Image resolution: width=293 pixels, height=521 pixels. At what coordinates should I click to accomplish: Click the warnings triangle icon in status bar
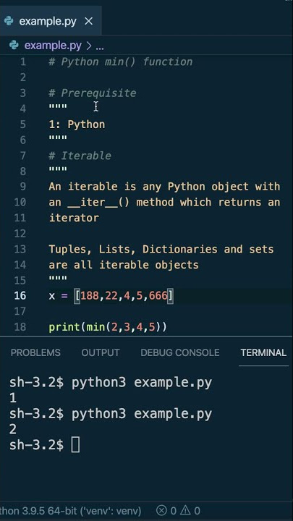(185, 510)
